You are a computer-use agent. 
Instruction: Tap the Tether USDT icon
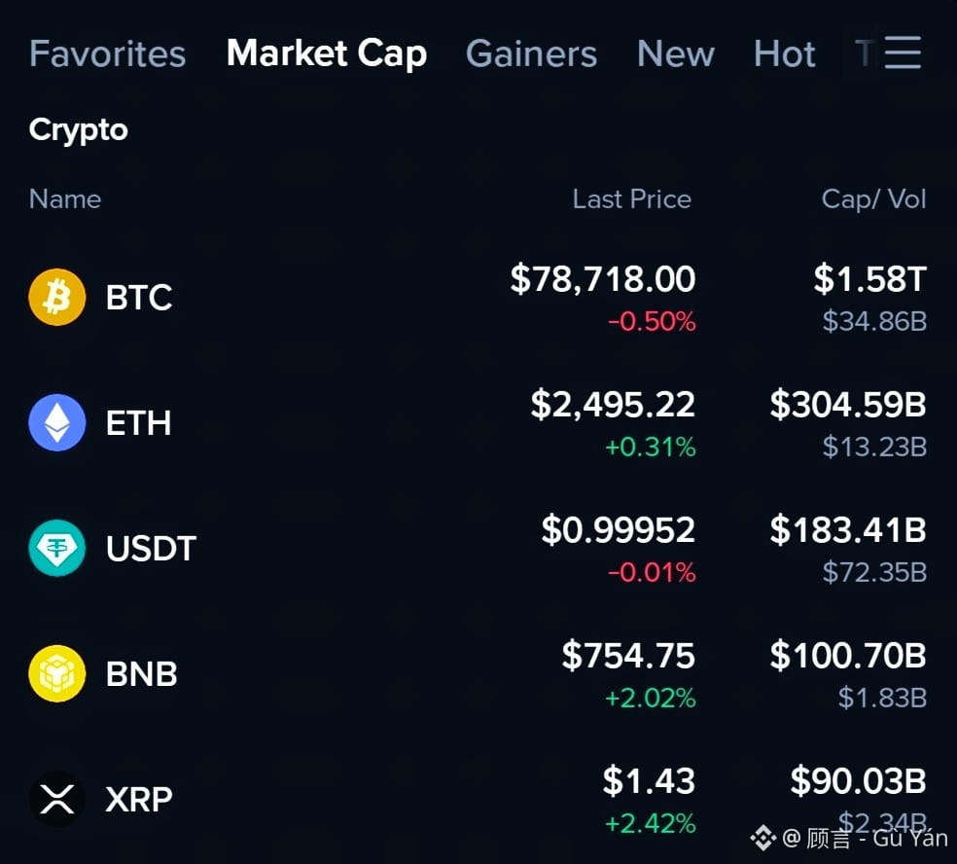click(57, 548)
